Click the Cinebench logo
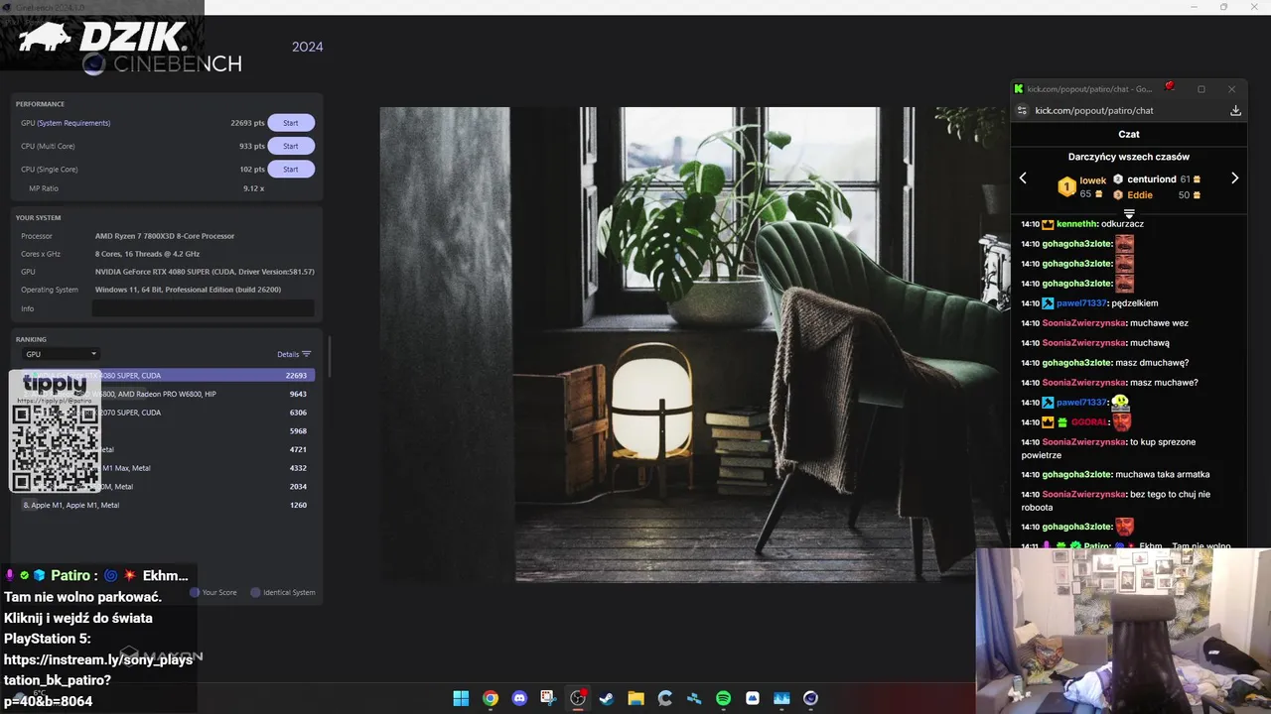 pyautogui.click(x=162, y=64)
